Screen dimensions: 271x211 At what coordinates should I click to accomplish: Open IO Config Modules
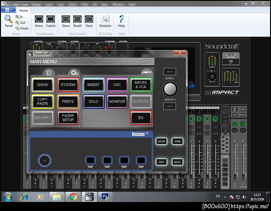[105, 21]
